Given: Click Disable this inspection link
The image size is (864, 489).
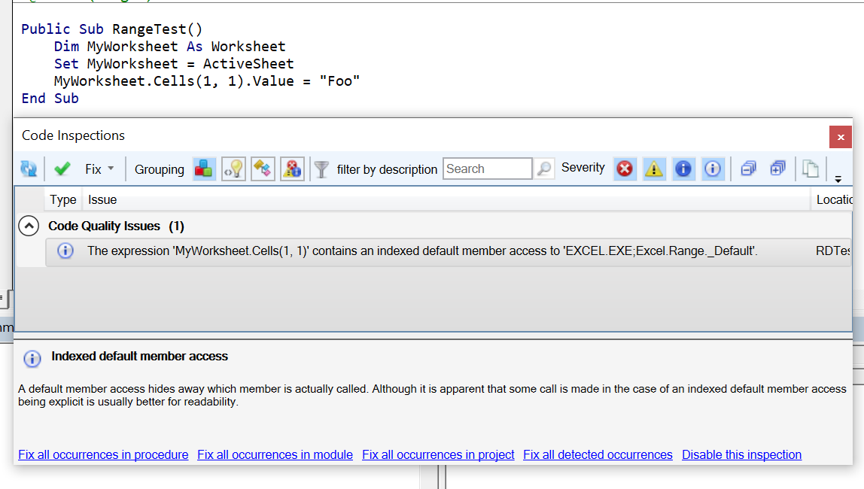Looking at the screenshot, I should click(x=741, y=455).
